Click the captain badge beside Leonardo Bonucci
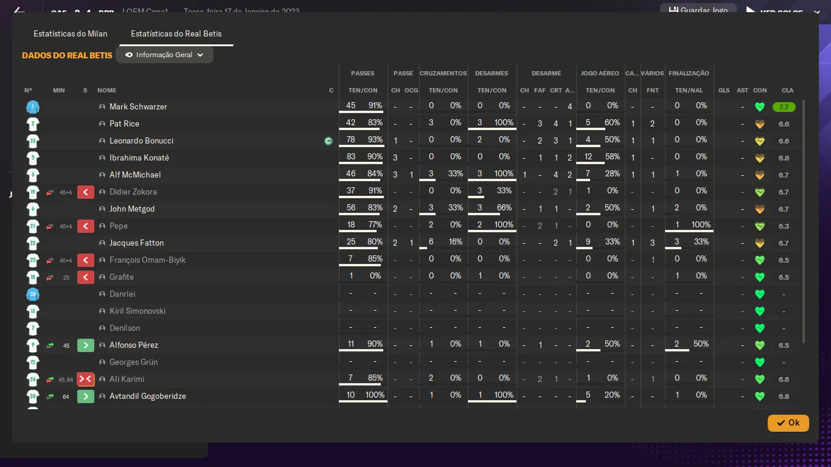This screenshot has width=831, height=467. (x=329, y=141)
